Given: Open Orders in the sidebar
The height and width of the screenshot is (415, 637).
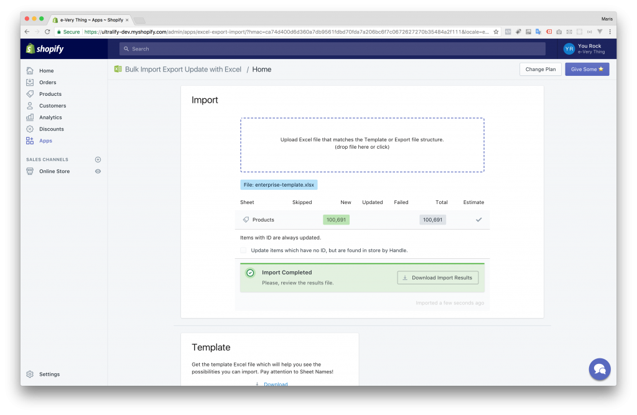Looking at the screenshot, I should (x=47, y=82).
